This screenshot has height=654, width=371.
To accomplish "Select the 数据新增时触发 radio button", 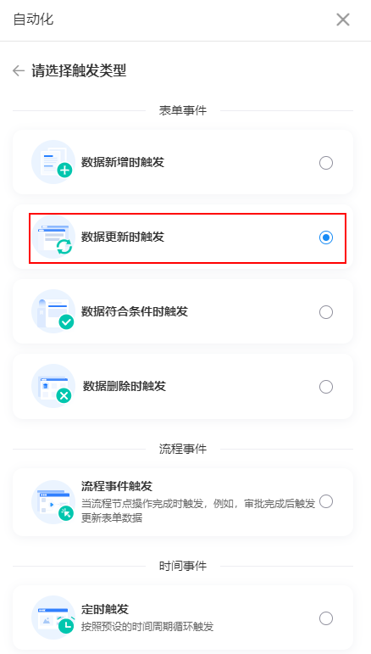I will [326, 163].
